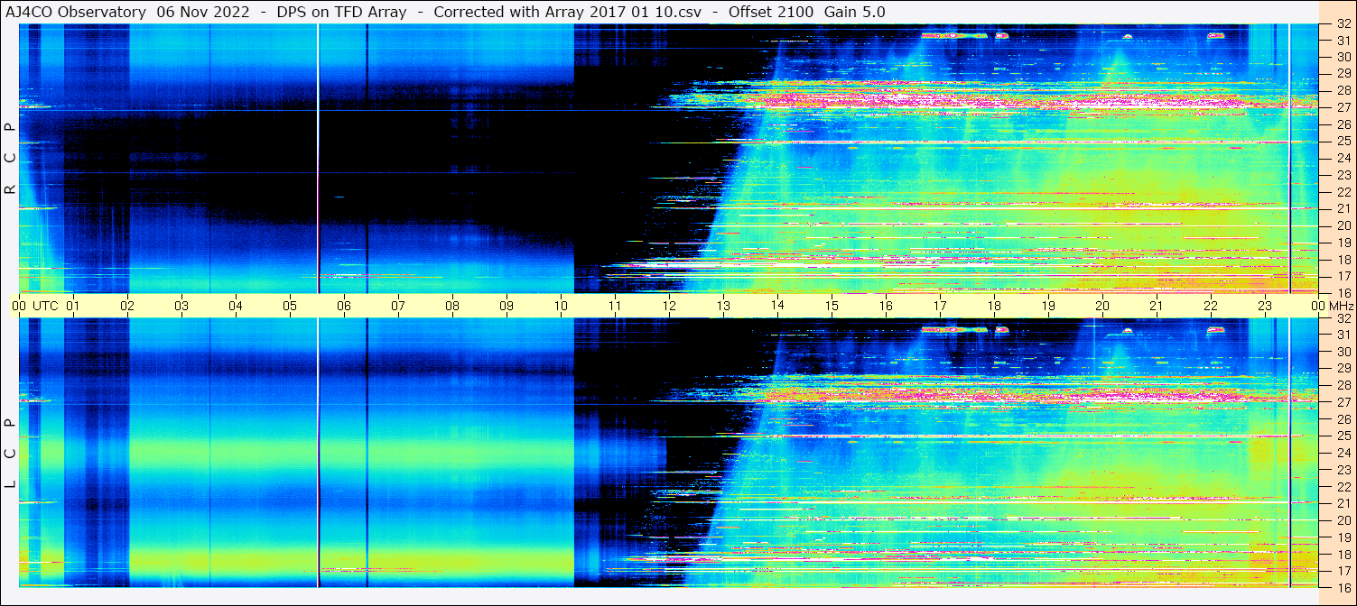
Task: Click 23 on RCP panel frequency scale
Action: [x=1343, y=175]
